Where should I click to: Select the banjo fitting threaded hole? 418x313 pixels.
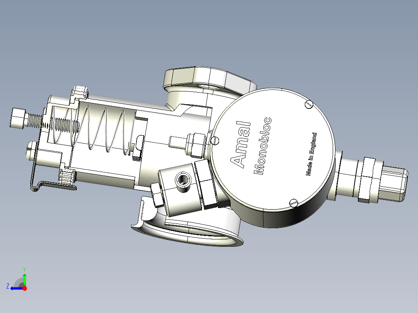(x=183, y=179)
